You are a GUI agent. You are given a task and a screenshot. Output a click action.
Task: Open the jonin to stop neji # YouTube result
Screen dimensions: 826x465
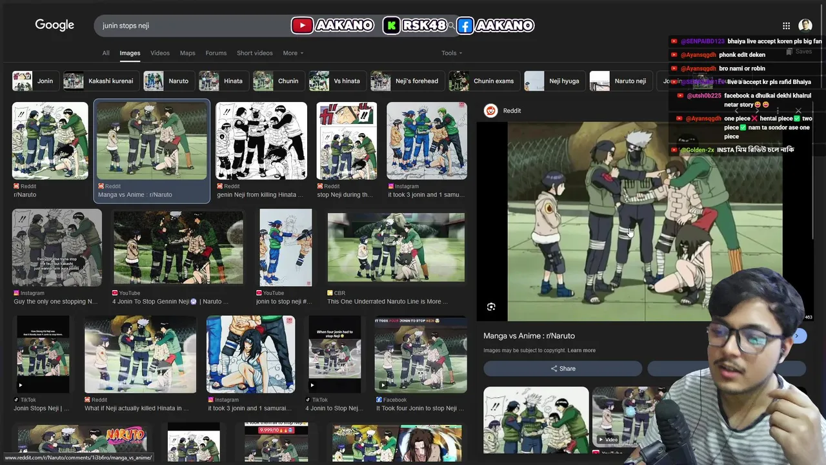[x=285, y=247]
